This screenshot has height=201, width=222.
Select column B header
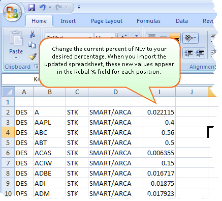click(x=50, y=92)
